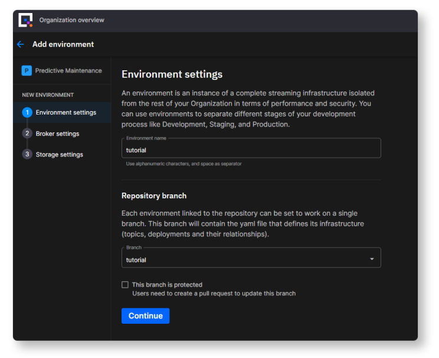439x358 pixels.
Task: Click the back arrow beside Add environment
Action: pyautogui.click(x=21, y=44)
